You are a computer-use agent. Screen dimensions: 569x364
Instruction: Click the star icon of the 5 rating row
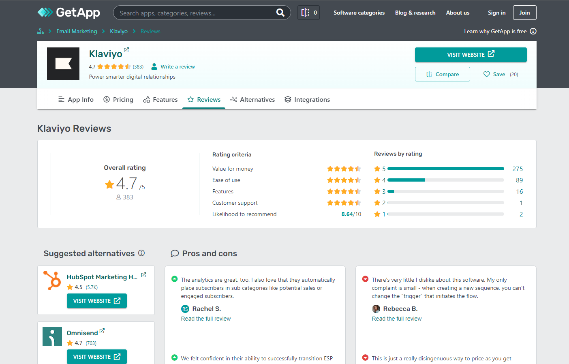click(377, 169)
